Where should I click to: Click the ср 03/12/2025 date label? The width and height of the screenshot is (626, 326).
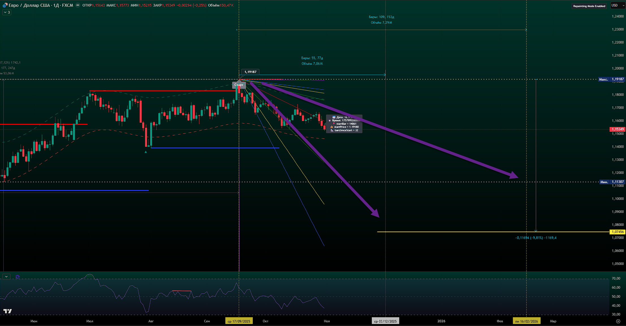385,321
